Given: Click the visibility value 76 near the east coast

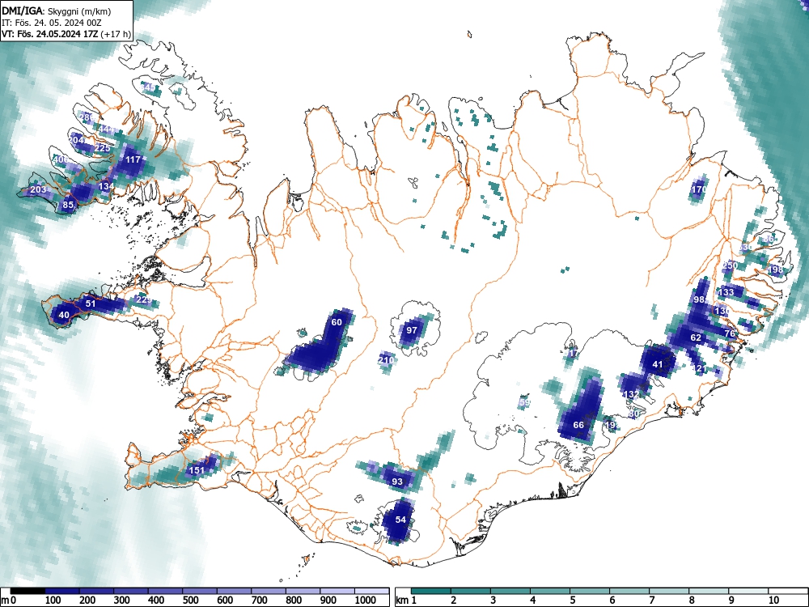Looking at the screenshot, I should tap(730, 333).
